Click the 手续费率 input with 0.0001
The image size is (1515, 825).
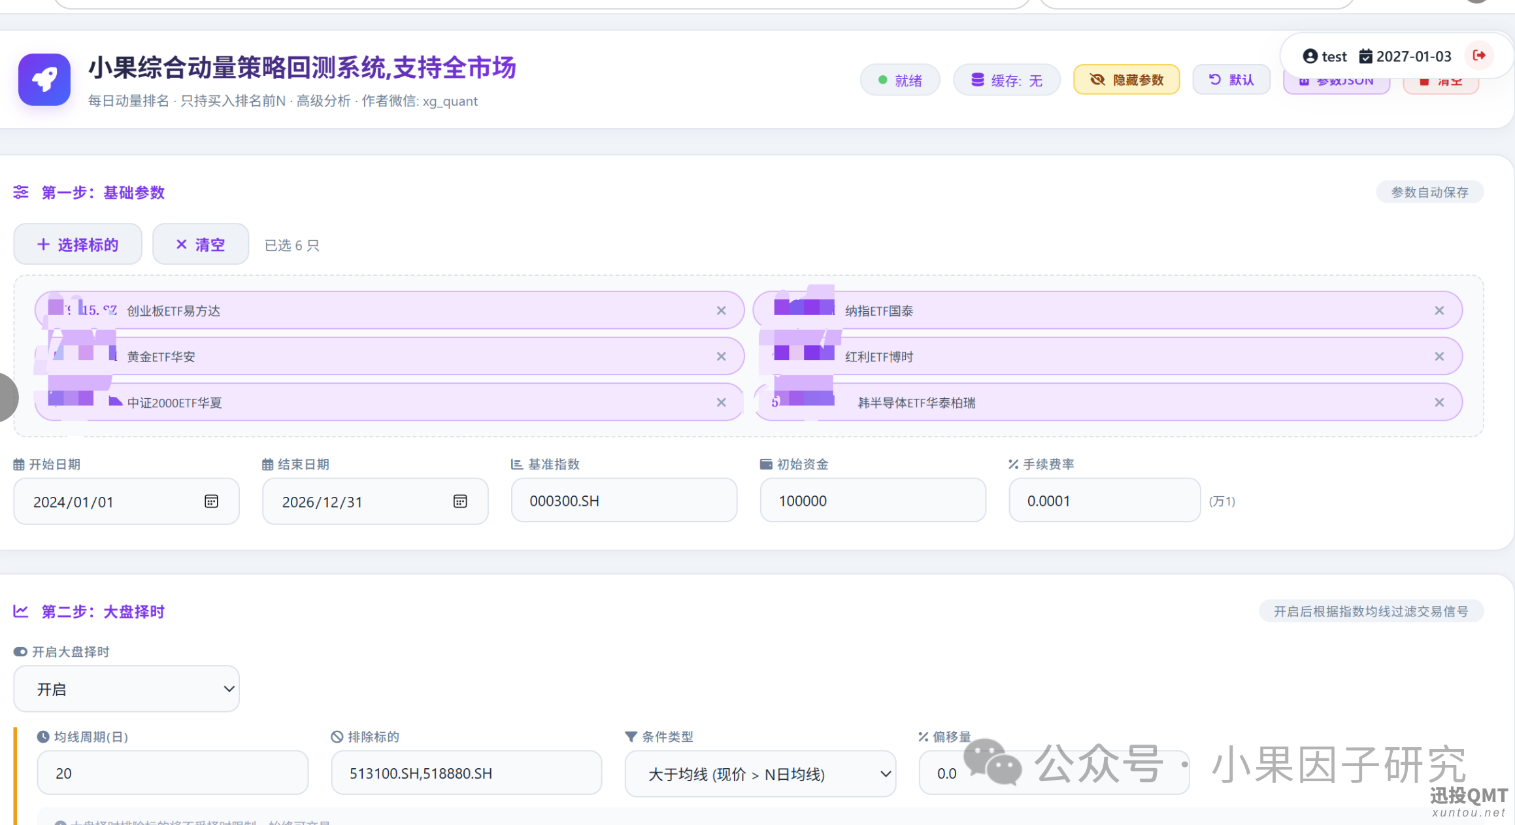click(1105, 501)
